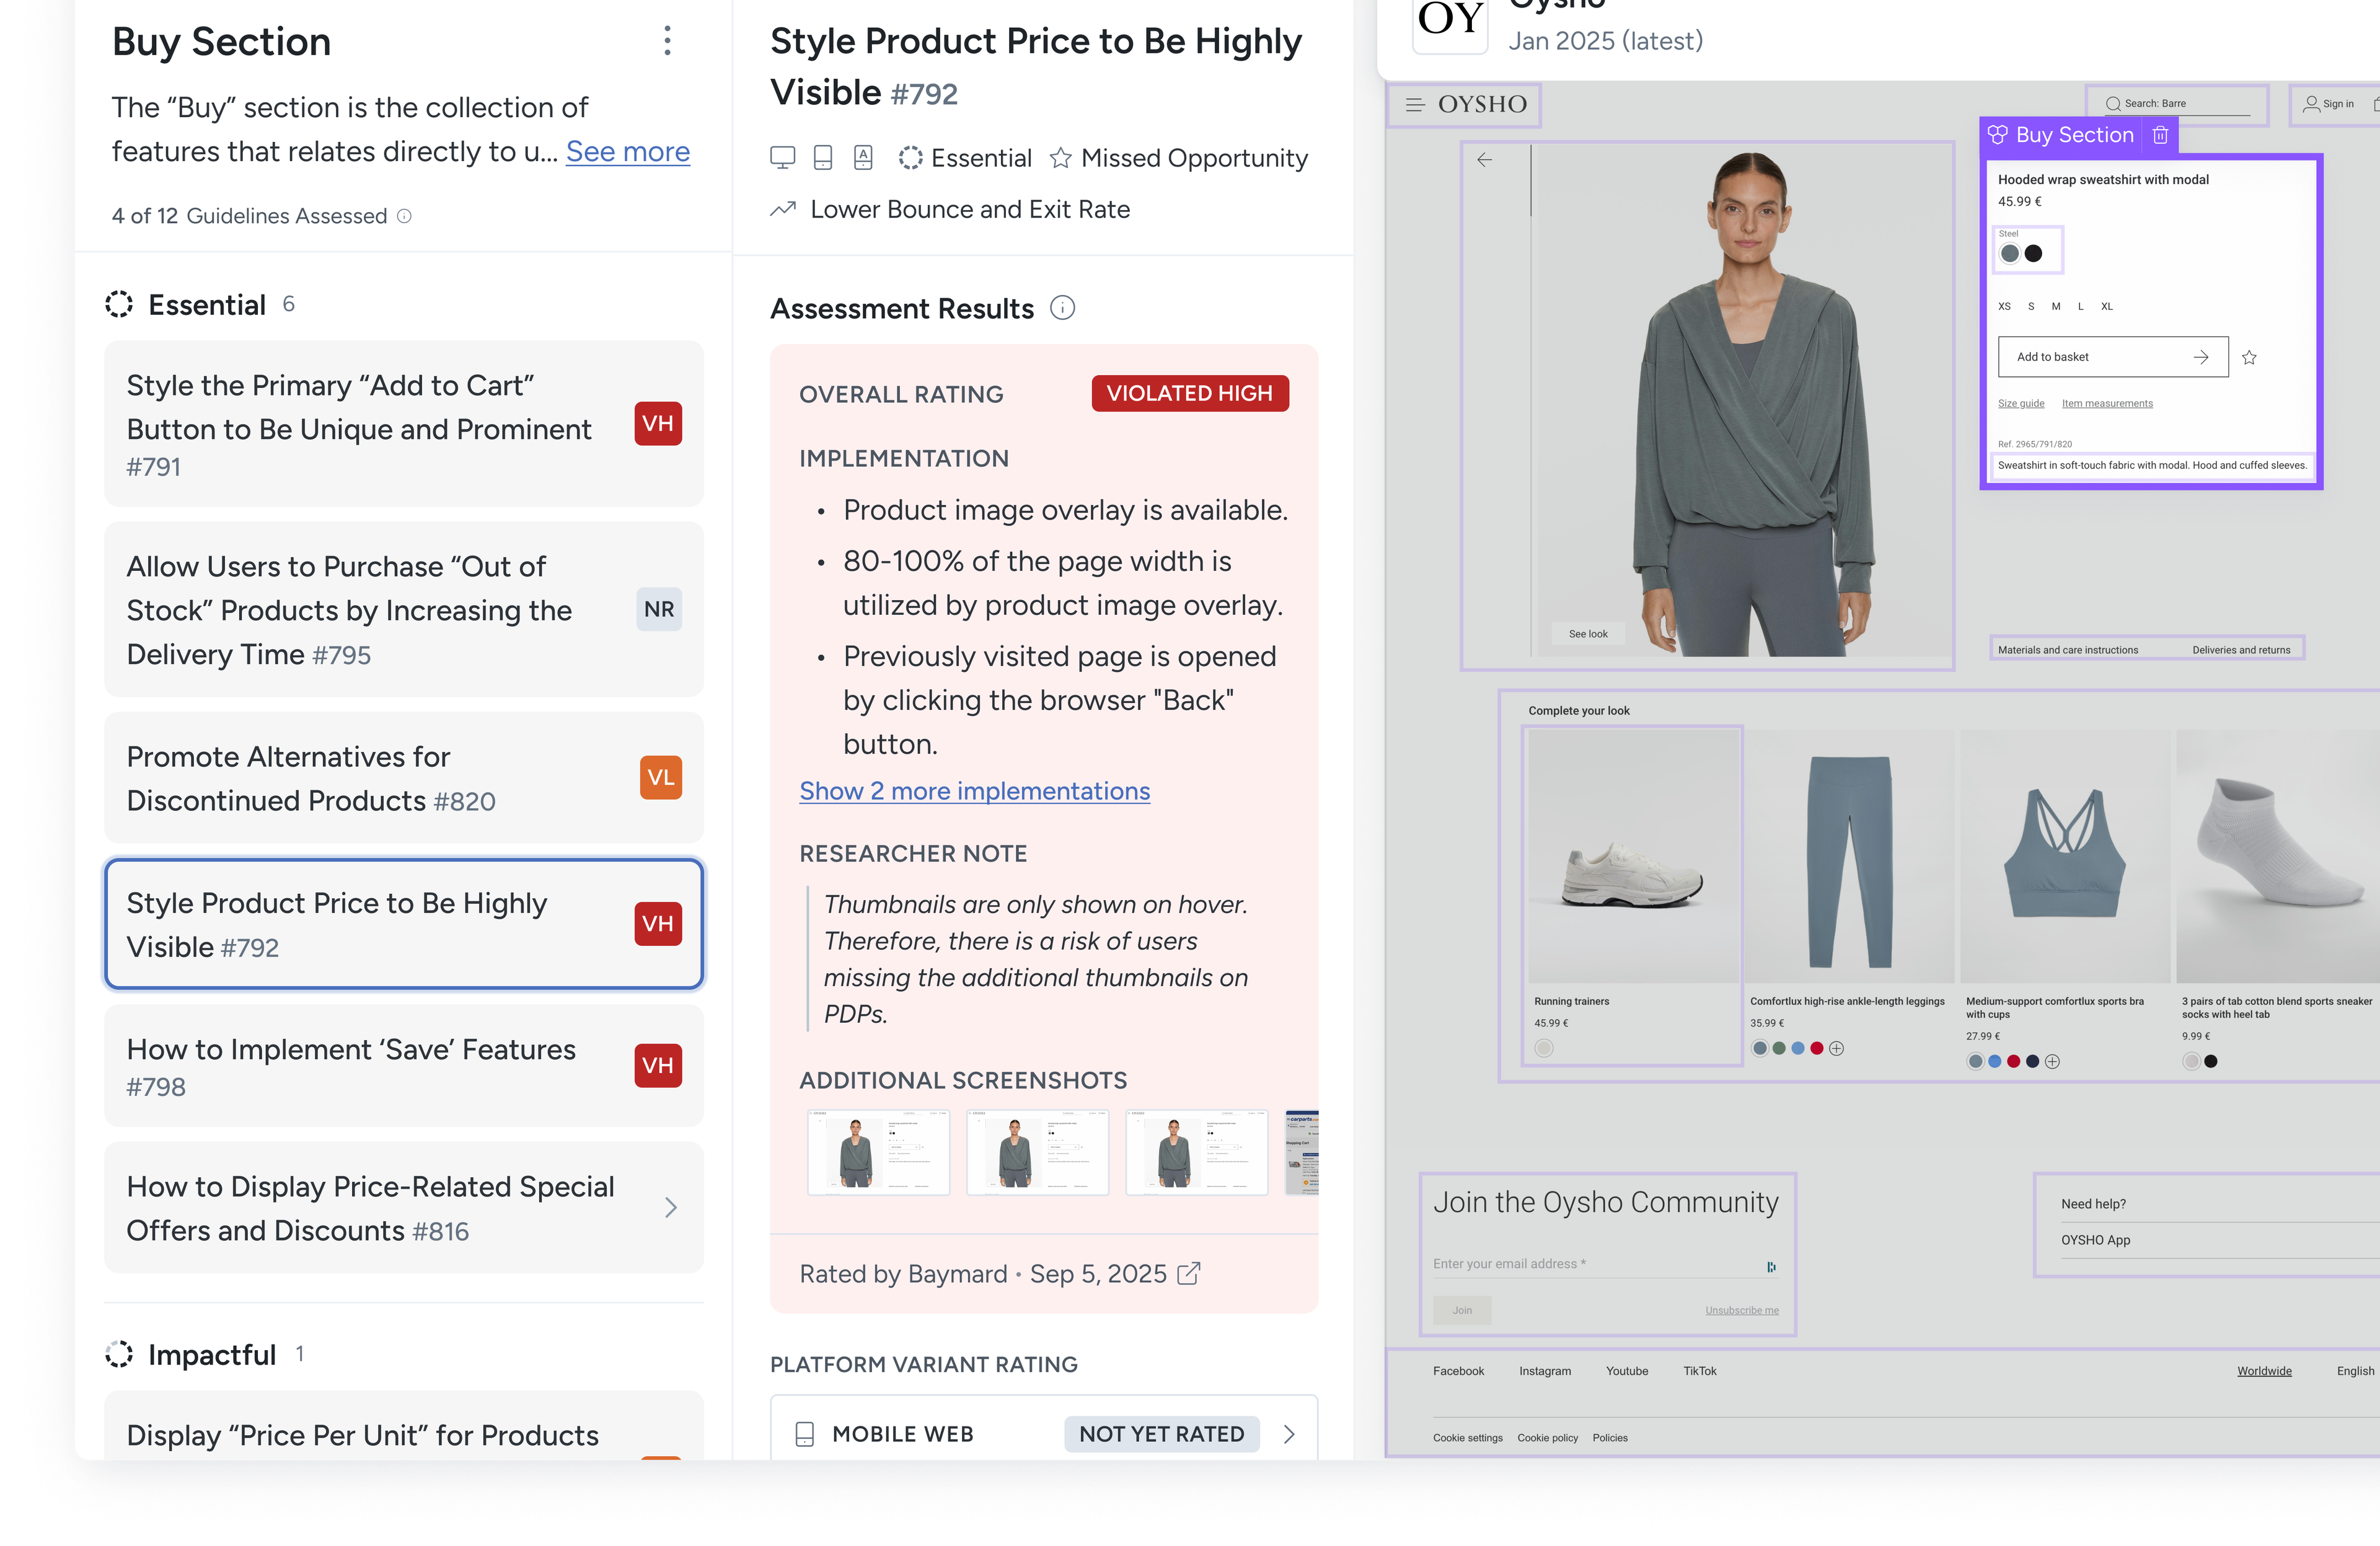Select the Steel gray color swatch
2380x1546 pixels.
[x=2009, y=253]
